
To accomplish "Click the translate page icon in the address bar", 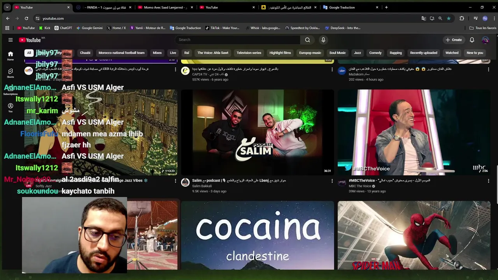I will point(424,18).
